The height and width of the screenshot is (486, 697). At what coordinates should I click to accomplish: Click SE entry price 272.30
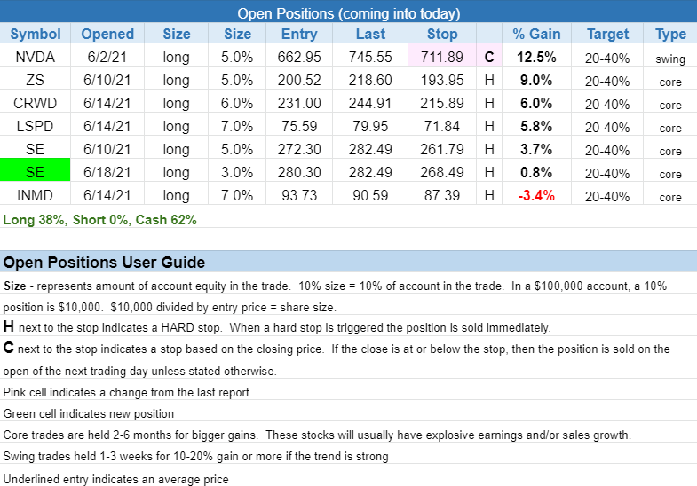coord(299,149)
